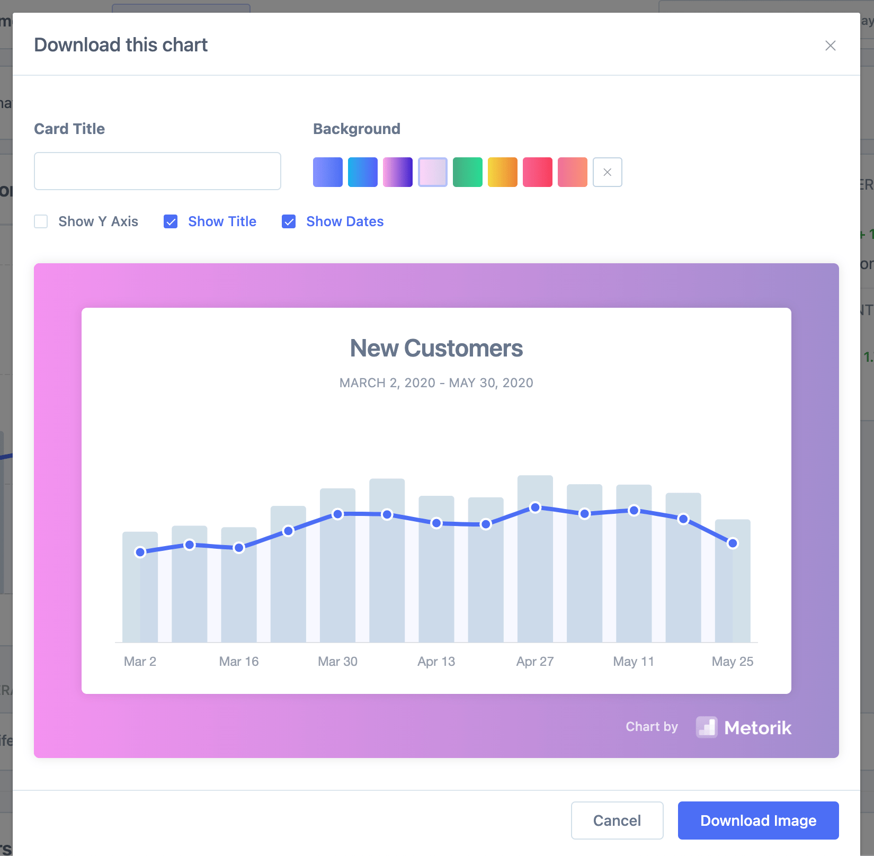Disable the Show Dates checkbox

[289, 221]
